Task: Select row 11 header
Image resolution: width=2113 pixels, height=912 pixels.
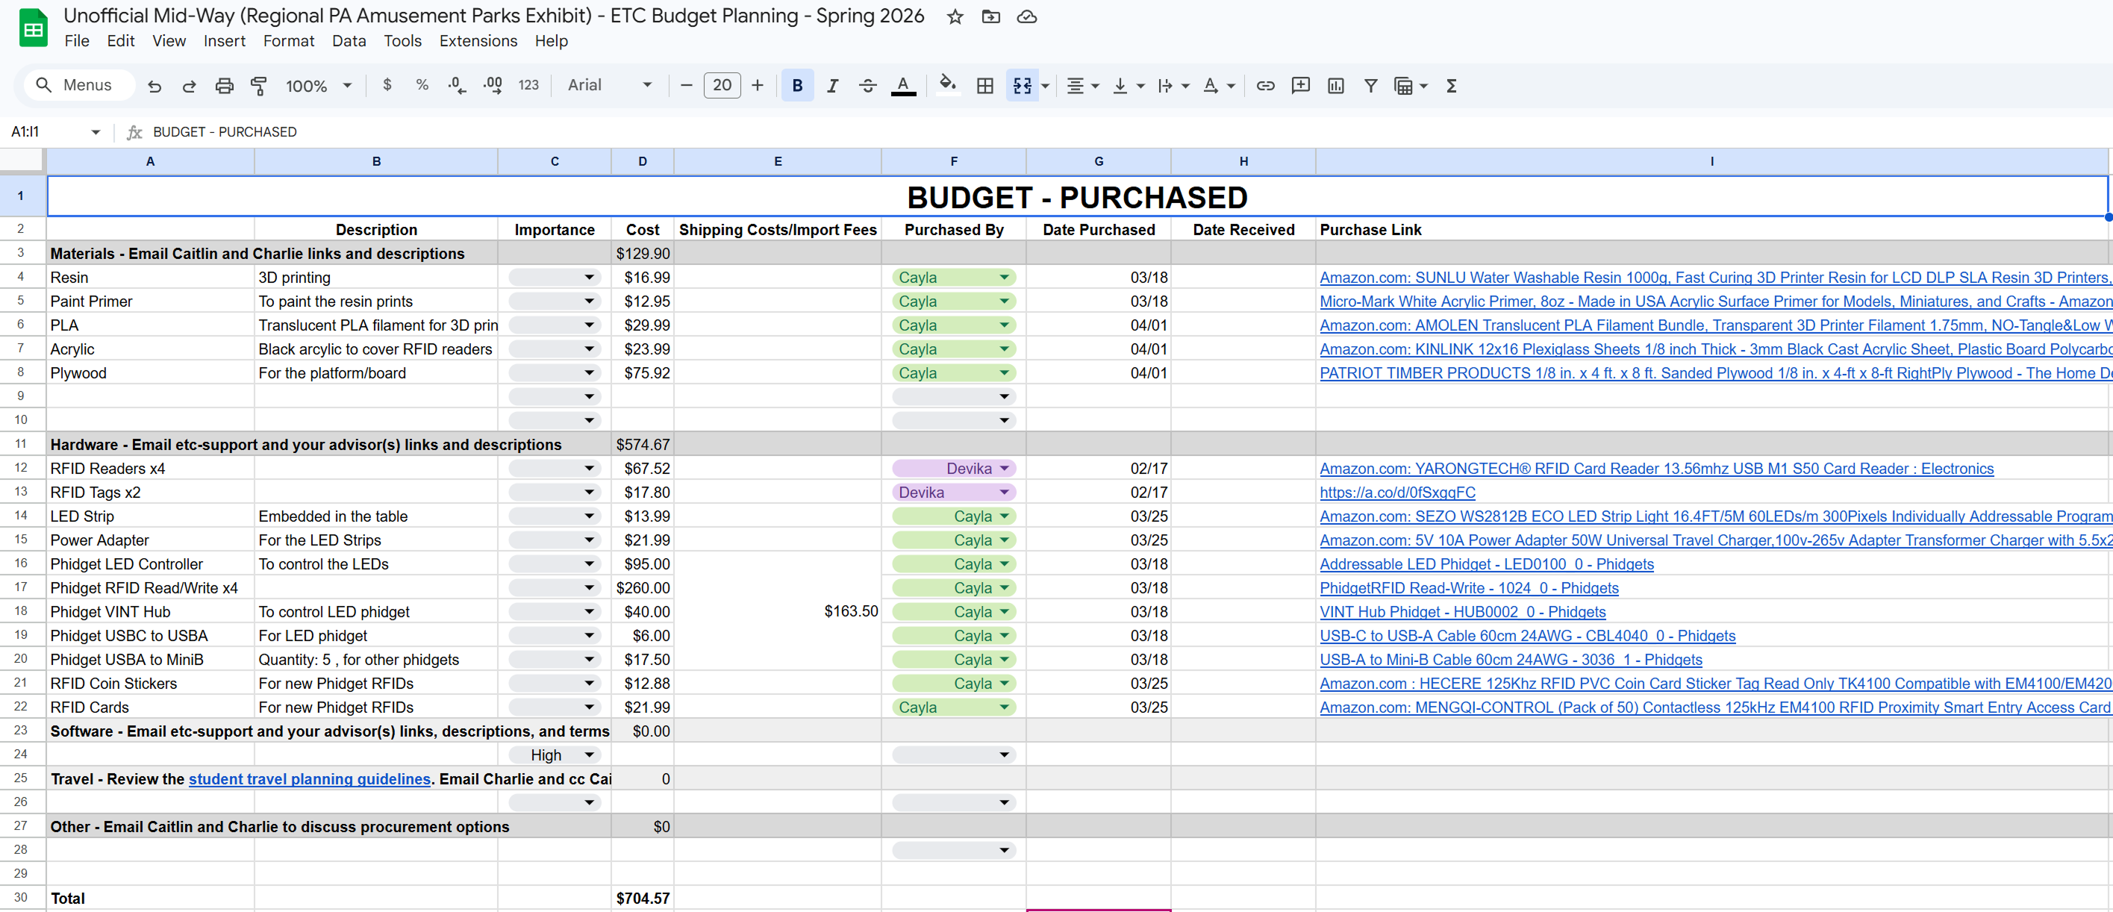Action: [x=22, y=444]
